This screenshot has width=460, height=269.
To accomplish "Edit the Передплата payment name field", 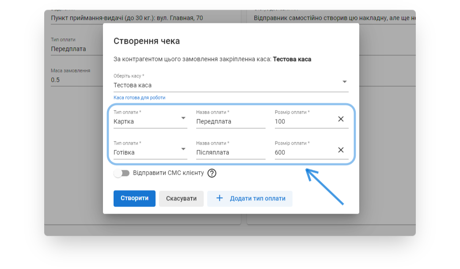I will [x=230, y=122].
